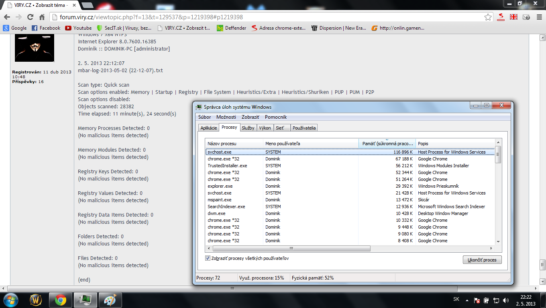The width and height of the screenshot is (546, 308).
Task: Click the process list horizontal scrollbar
Action: point(291,249)
